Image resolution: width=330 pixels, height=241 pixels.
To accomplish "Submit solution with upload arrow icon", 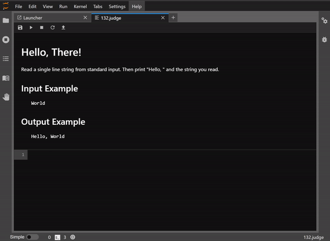I will 63,28.
